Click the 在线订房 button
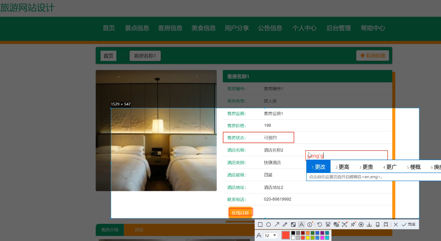This screenshot has width=441, height=241. 241,212
